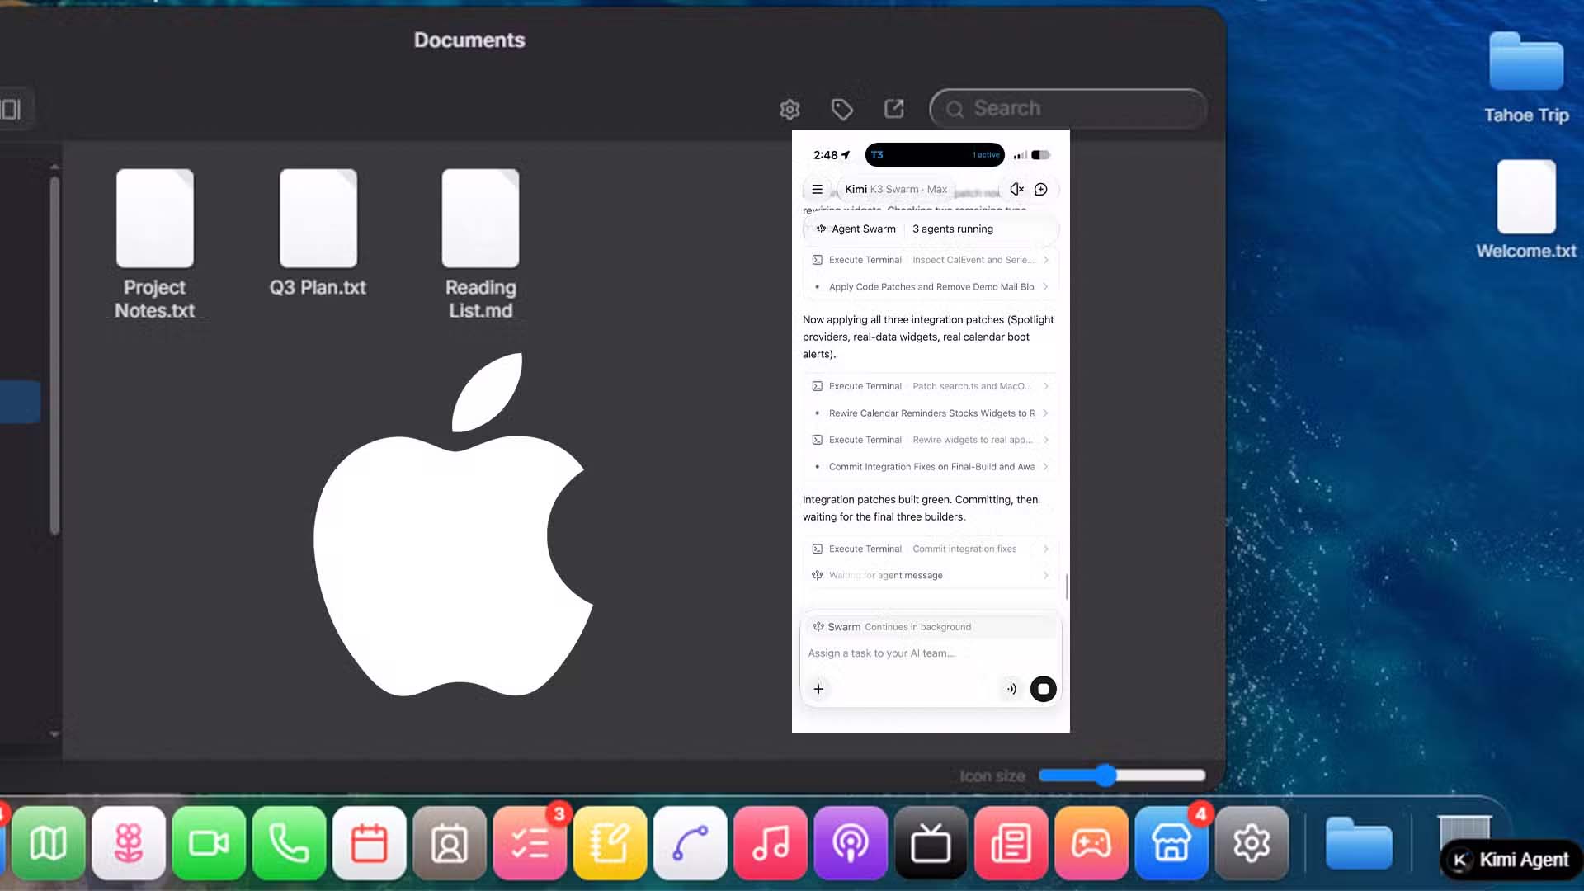Image resolution: width=1584 pixels, height=891 pixels.
Task: Click the Assign a task input field
Action: pyautogui.click(x=931, y=653)
